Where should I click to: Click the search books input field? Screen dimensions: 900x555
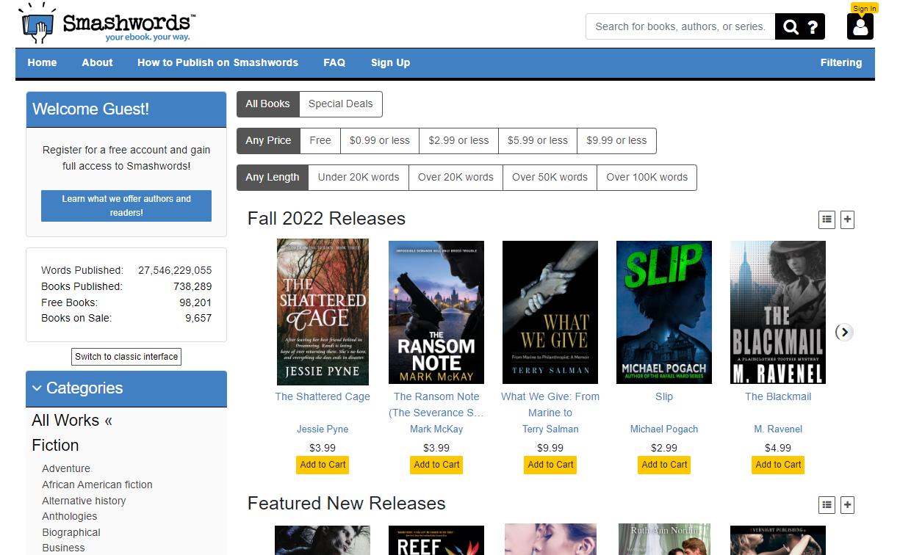(x=680, y=26)
